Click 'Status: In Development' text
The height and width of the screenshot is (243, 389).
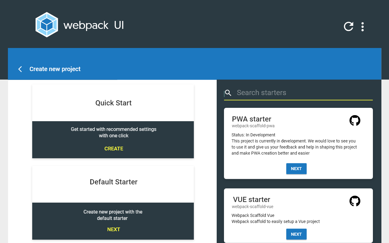pyautogui.click(x=253, y=135)
